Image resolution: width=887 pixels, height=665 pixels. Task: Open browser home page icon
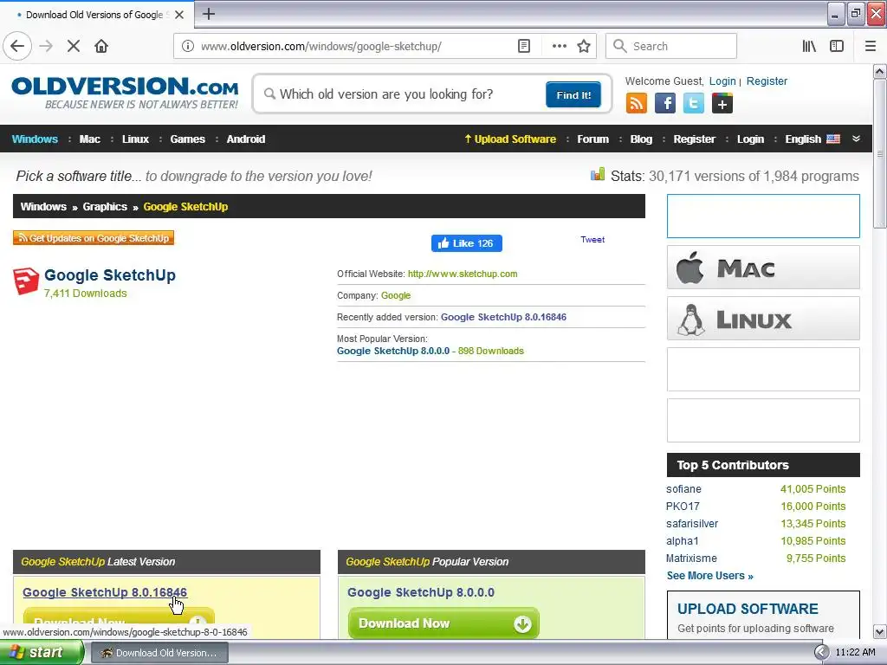tap(101, 46)
